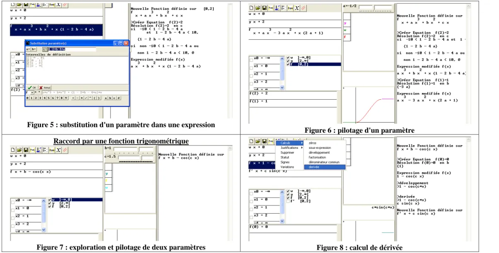Click Equa equation icon in Figure 7 toolbar
This screenshot has width=499, height=253.
52,150
